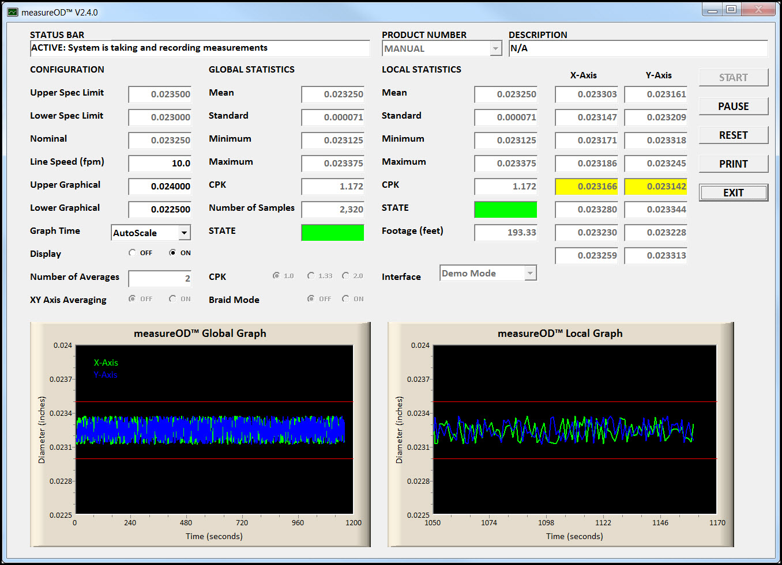782x565 pixels.
Task: Click Y-Axis reading 0.023318
Action: click(656, 141)
